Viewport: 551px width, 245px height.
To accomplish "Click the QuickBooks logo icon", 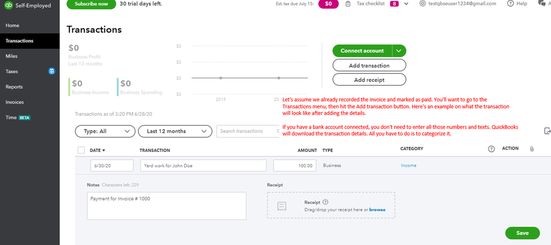I will tap(9, 6).
